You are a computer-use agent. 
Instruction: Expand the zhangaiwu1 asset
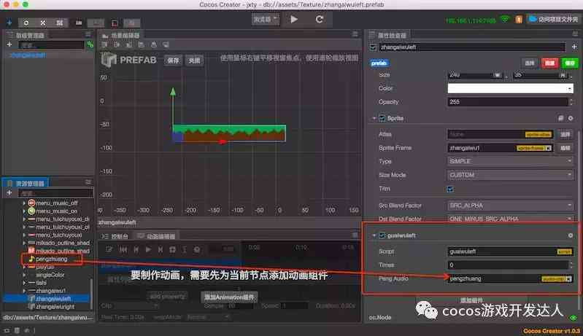tap(24, 291)
